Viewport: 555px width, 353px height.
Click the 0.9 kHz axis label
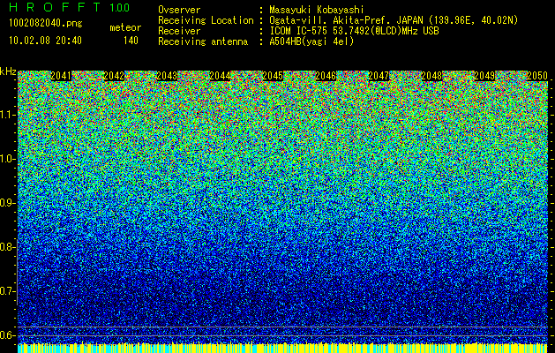pos(8,203)
